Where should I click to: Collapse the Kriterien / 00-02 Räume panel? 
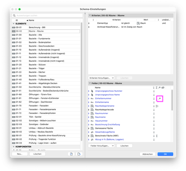[90, 15]
